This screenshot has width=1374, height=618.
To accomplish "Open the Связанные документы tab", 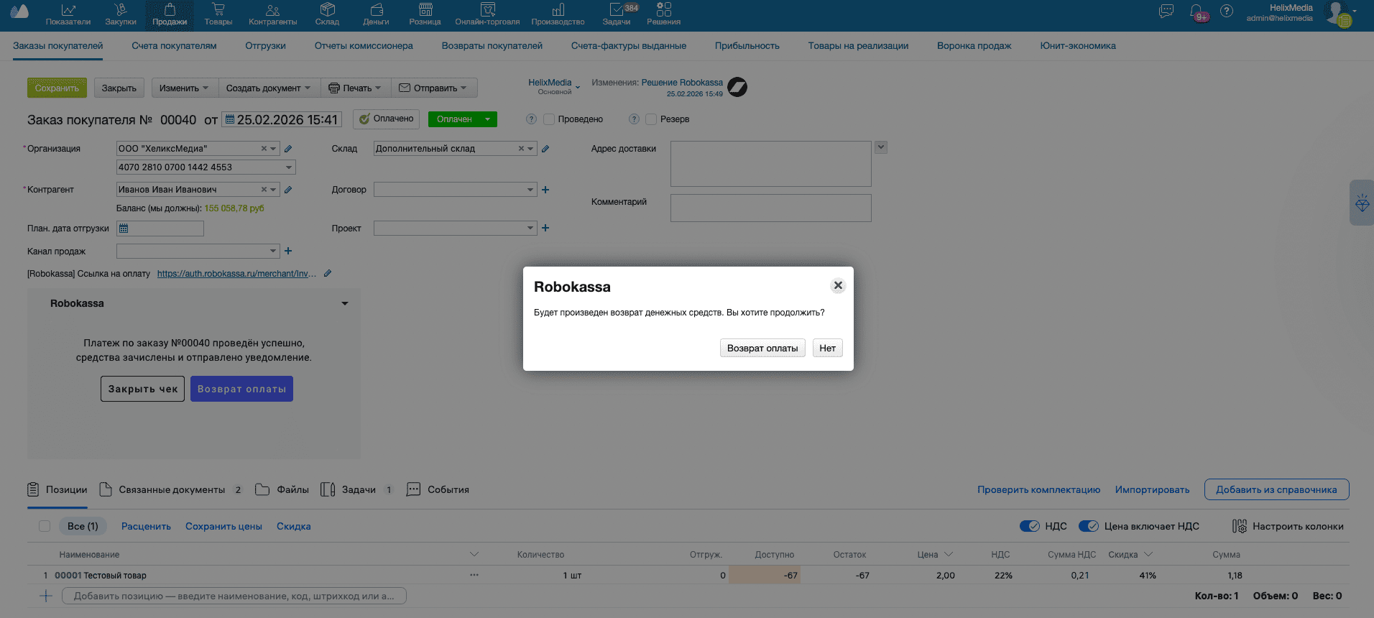I will click(x=172, y=490).
